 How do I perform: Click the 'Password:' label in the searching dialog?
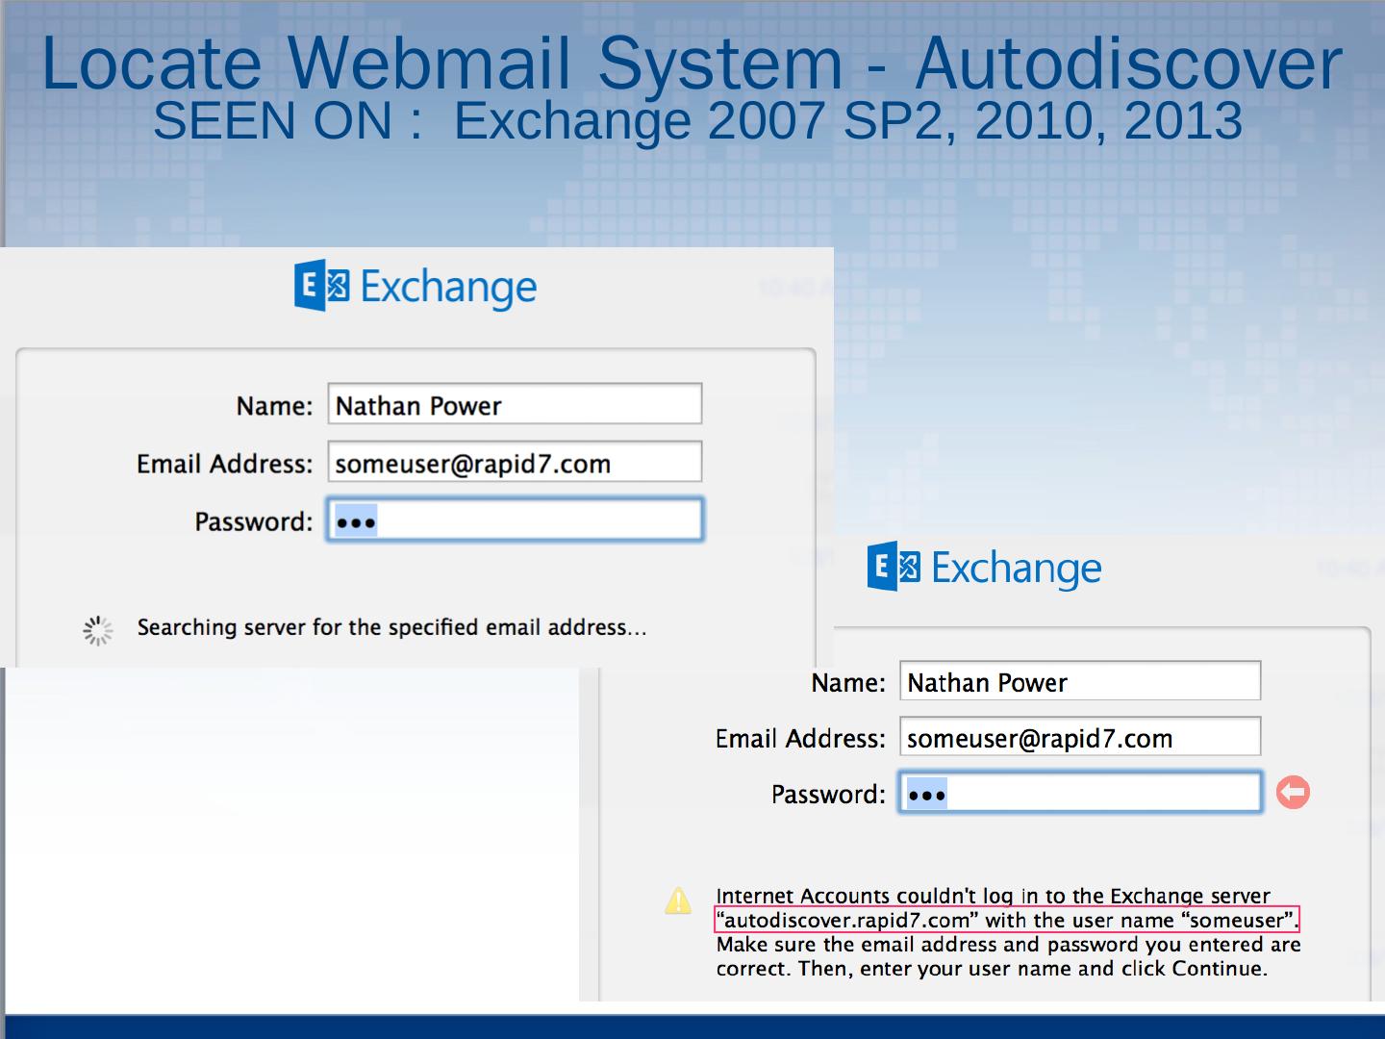coord(254,521)
